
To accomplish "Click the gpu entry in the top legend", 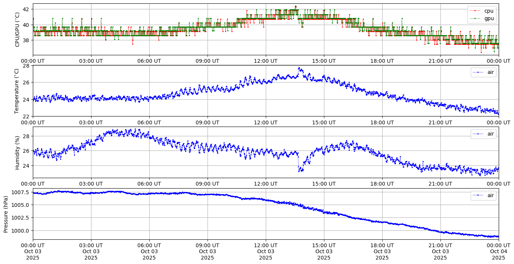I will (489, 18).
